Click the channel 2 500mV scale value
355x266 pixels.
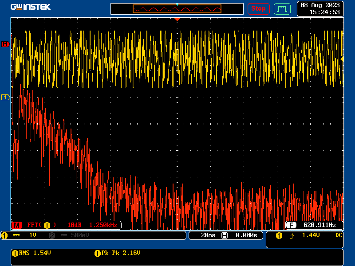point(80,235)
